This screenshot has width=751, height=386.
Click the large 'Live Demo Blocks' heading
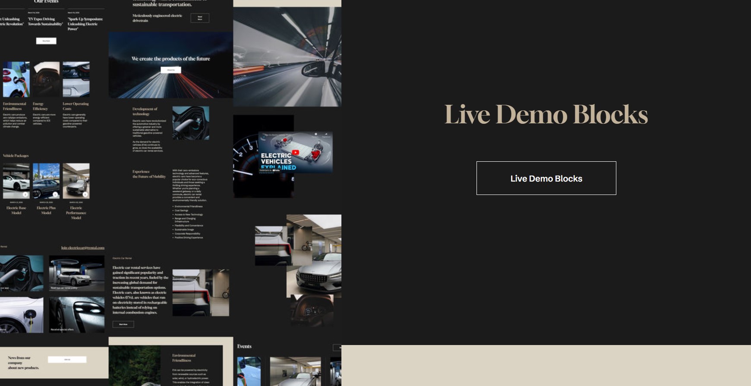click(546, 115)
